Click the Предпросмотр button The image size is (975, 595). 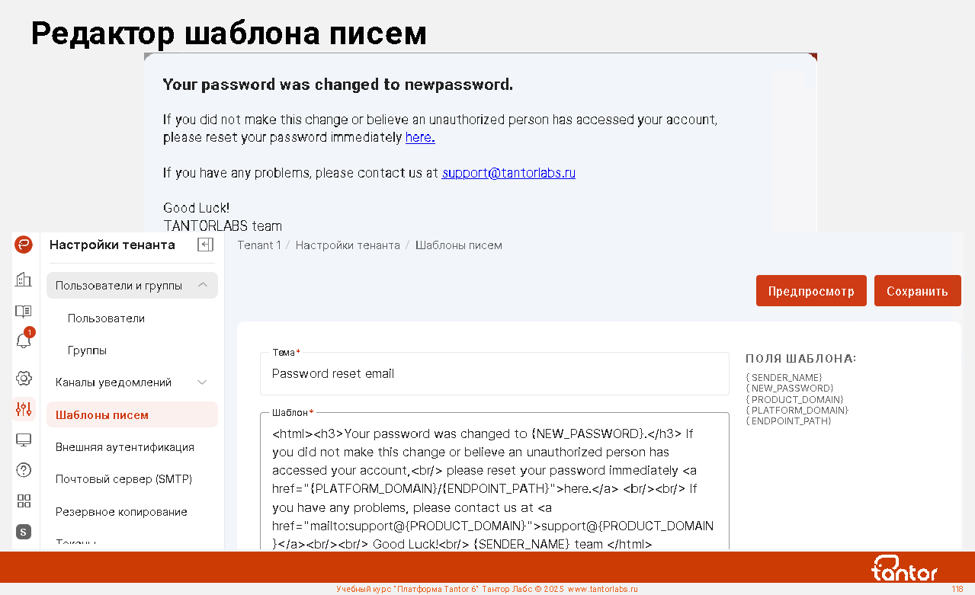[810, 291]
